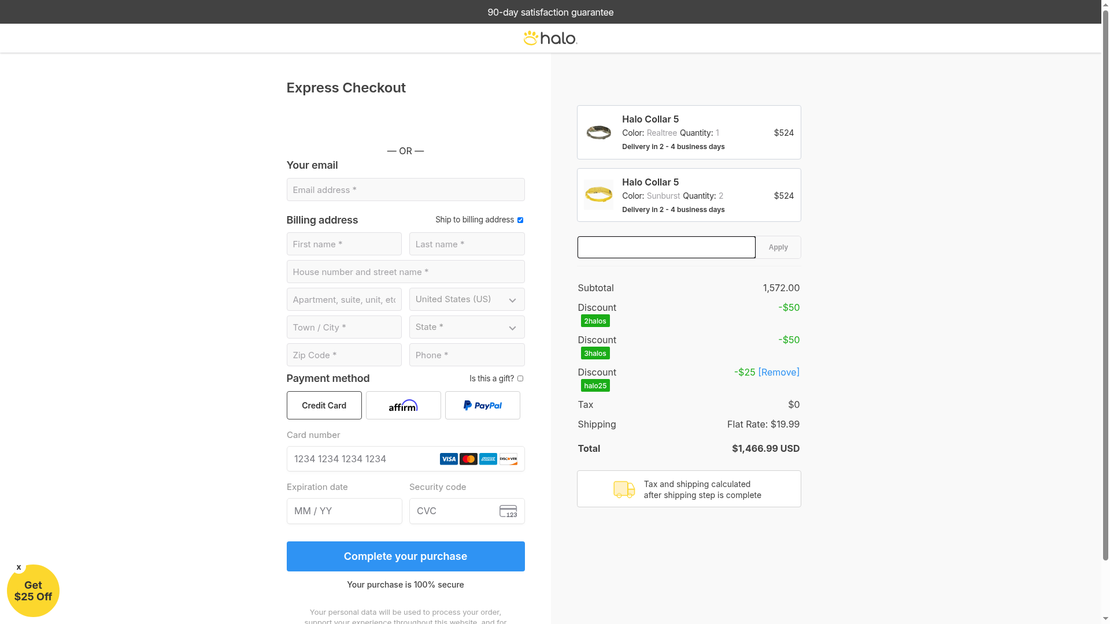Switch to PayPal payment option

coord(482,406)
